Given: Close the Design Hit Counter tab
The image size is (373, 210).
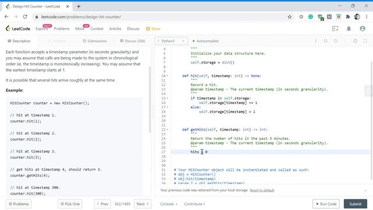Looking at the screenshot, I should 68,6.
